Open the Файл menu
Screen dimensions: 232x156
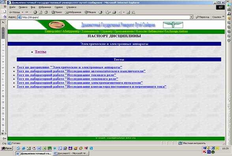(x=12, y=7)
